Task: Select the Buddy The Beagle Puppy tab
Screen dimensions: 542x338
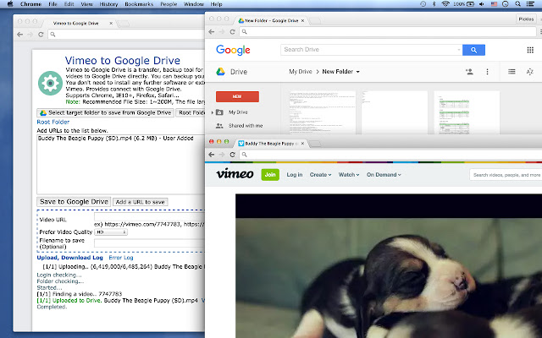Action: click(x=271, y=144)
